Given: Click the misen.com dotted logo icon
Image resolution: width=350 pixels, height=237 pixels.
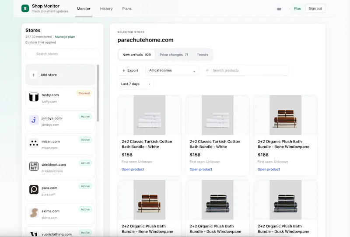Looking at the screenshot, I should (x=34, y=143).
